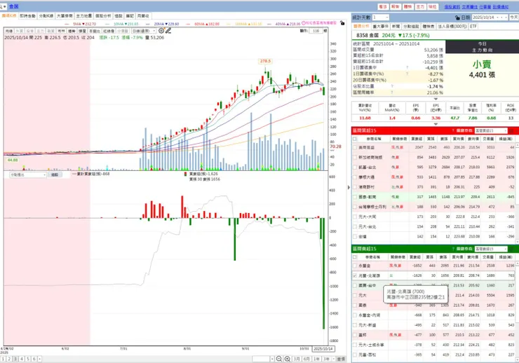Screen dimensions: 519x363
Task: Toggle the lock icon beside 日期
Action: (x=457, y=18)
